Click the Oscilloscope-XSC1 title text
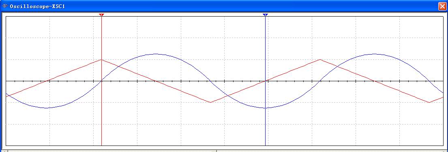The height and width of the screenshot is (152, 448). click(37, 6)
